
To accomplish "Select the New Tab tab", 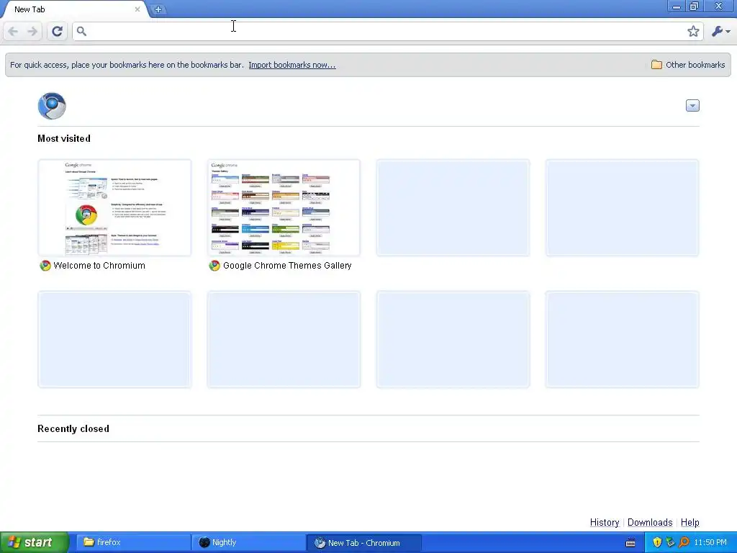I will point(75,9).
